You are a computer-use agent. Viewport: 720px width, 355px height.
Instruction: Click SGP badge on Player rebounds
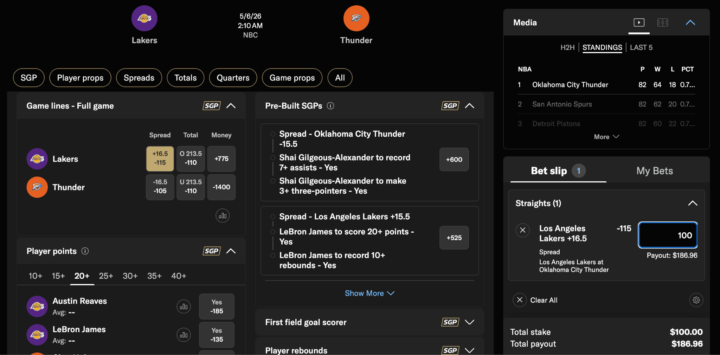pyautogui.click(x=450, y=350)
